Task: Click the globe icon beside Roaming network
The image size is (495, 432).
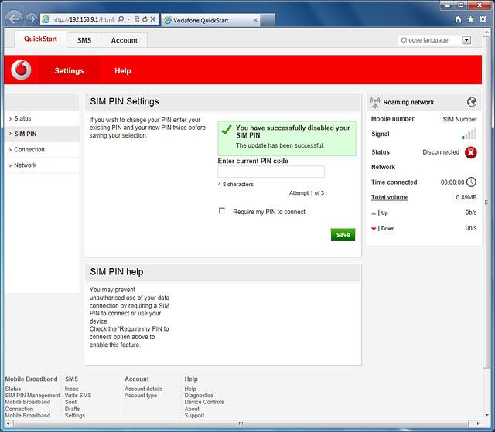Action: [472, 102]
